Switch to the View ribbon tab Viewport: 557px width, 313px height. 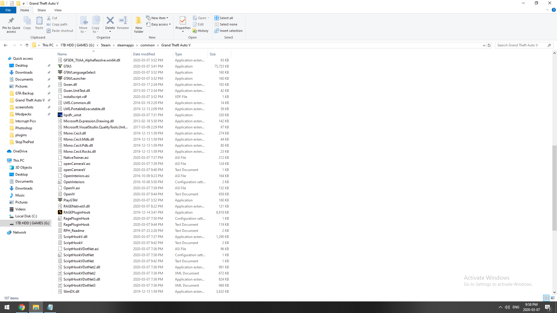tap(58, 10)
